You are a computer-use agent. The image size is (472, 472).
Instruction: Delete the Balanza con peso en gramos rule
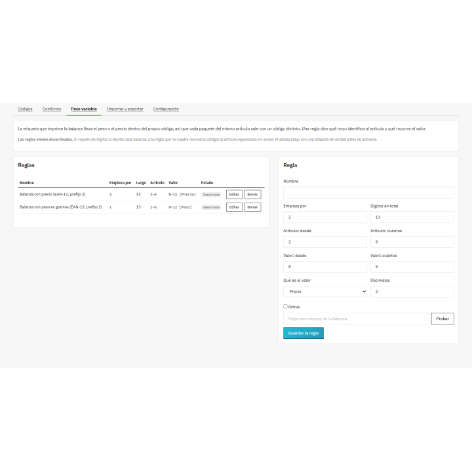[252, 207]
